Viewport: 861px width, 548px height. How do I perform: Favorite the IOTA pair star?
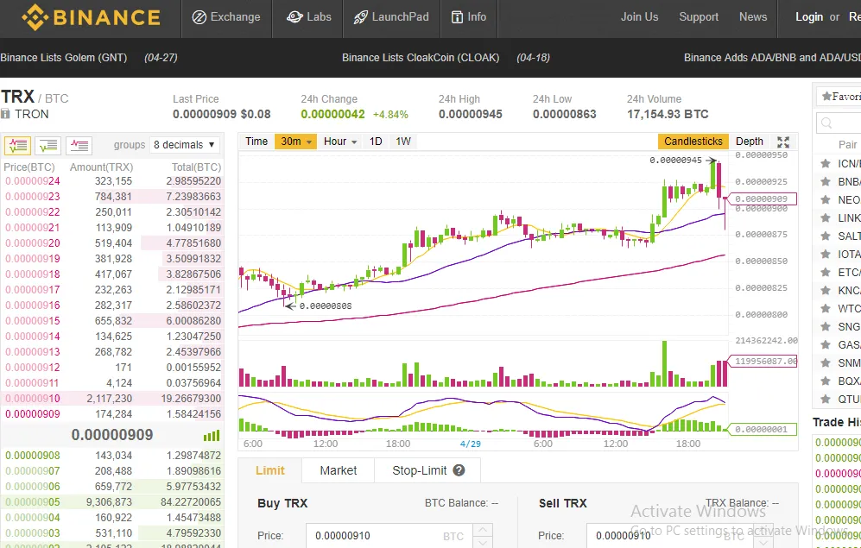coord(825,254)
